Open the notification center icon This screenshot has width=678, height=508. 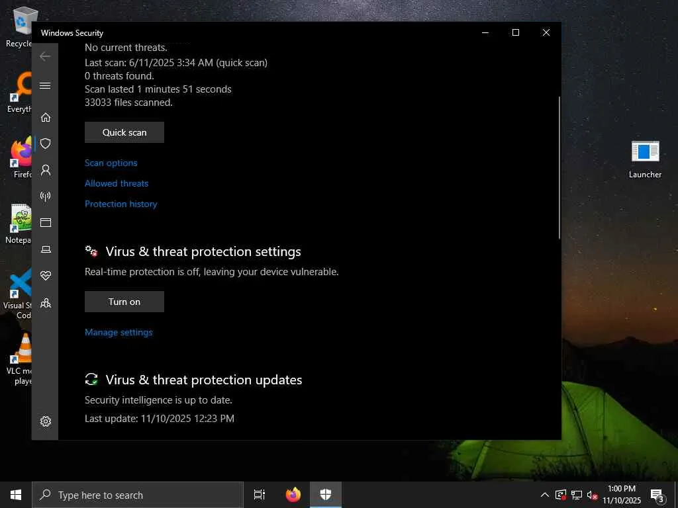click(x=657, y=495)
